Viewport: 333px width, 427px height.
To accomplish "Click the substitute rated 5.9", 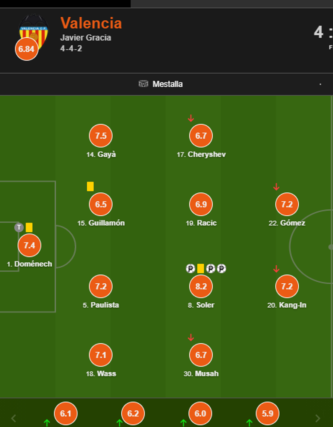I will click(267, 413).
